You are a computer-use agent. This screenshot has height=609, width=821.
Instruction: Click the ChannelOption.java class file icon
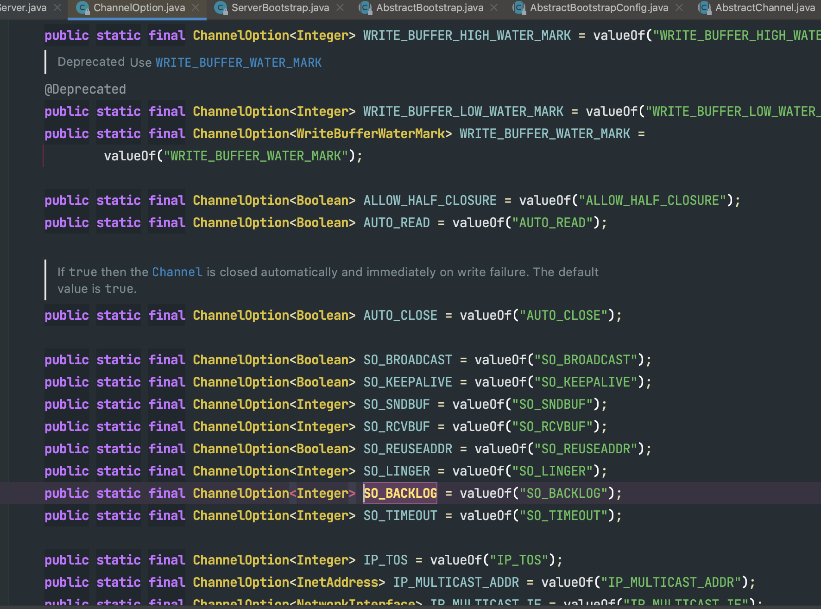tap(82, 8)
